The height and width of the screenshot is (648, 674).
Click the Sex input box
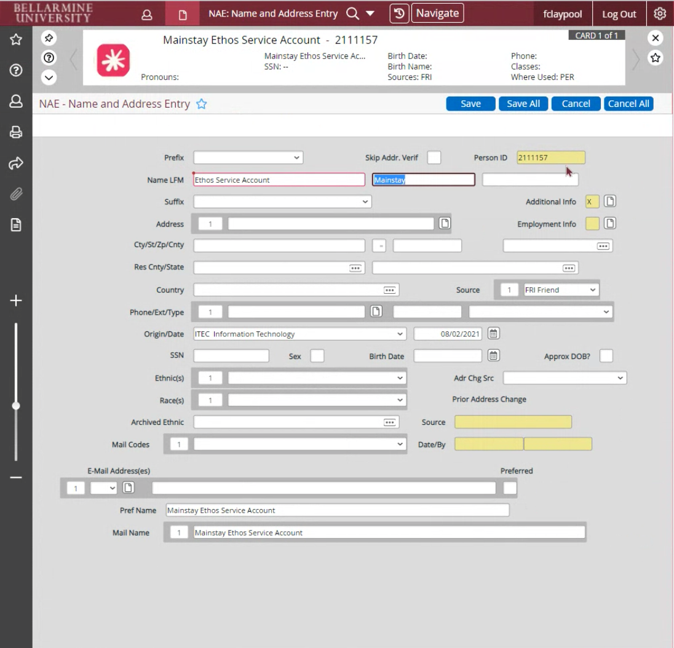pos(317,356)
